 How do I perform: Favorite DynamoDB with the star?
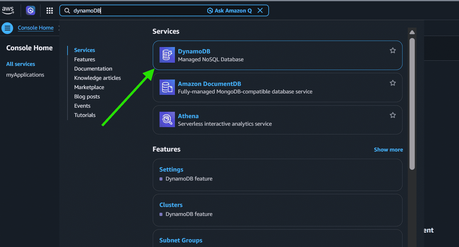pyautogui.click(x=393, y=51)
